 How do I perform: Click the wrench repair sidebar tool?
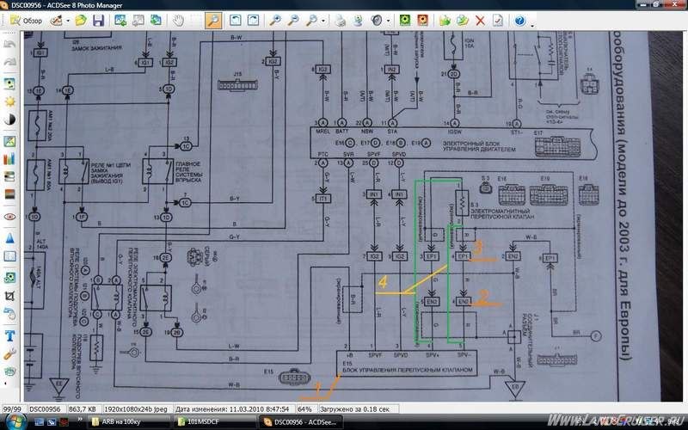pos(9,353)
